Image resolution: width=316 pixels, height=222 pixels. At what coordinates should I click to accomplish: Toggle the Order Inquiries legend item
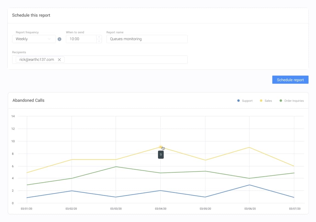click(292, 101)
